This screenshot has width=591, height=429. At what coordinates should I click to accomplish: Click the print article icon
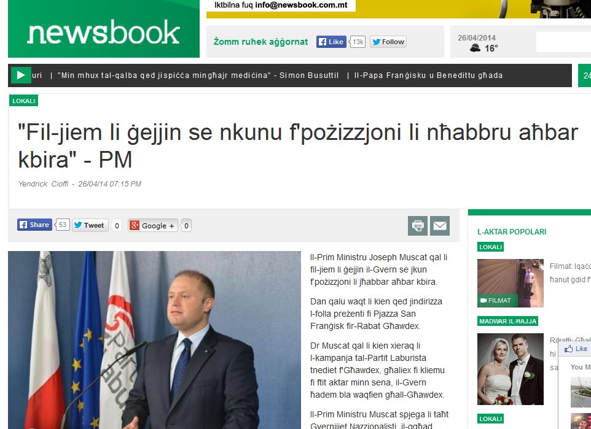417,226
